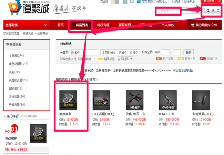Image resolution: width=224 pixels, height=155 pixels.
Task: Select 礼包(30) category
Action: tap(14, 72)
